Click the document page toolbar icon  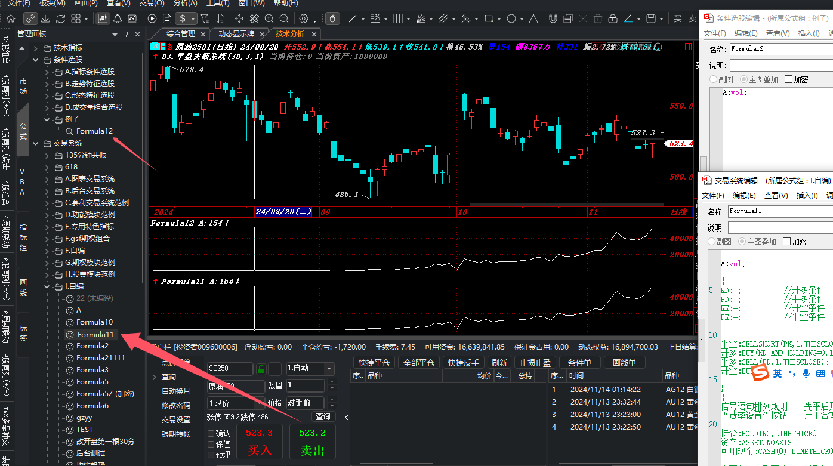(167, 18)
